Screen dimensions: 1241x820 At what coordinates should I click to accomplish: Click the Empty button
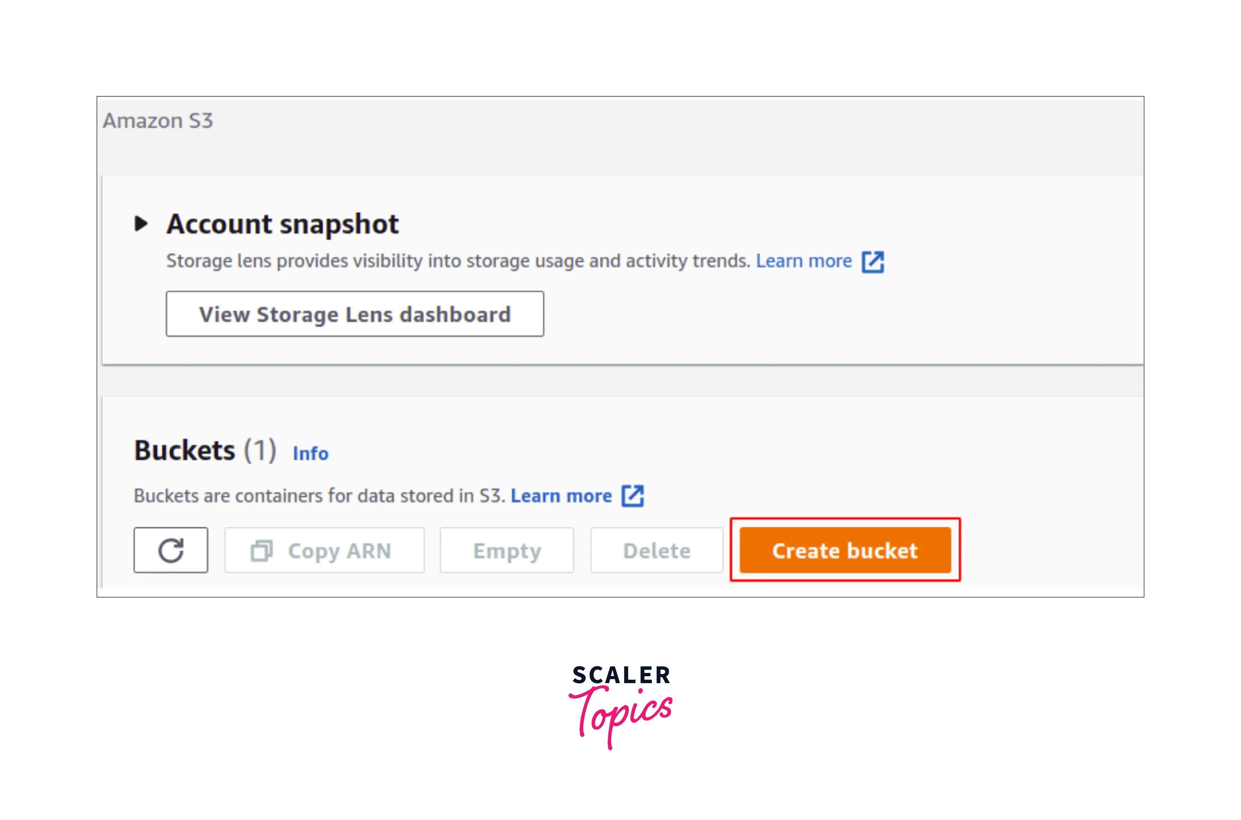(506, 550)
